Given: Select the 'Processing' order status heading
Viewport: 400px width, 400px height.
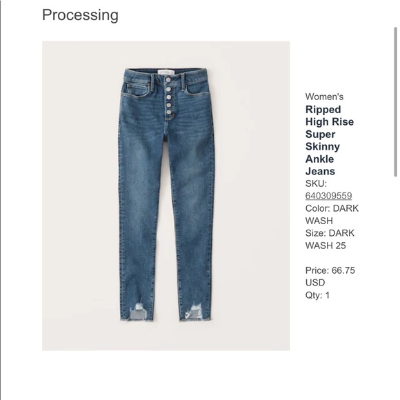Looking at the screenshot, I should pyautogui.click(x=80, y=15).
